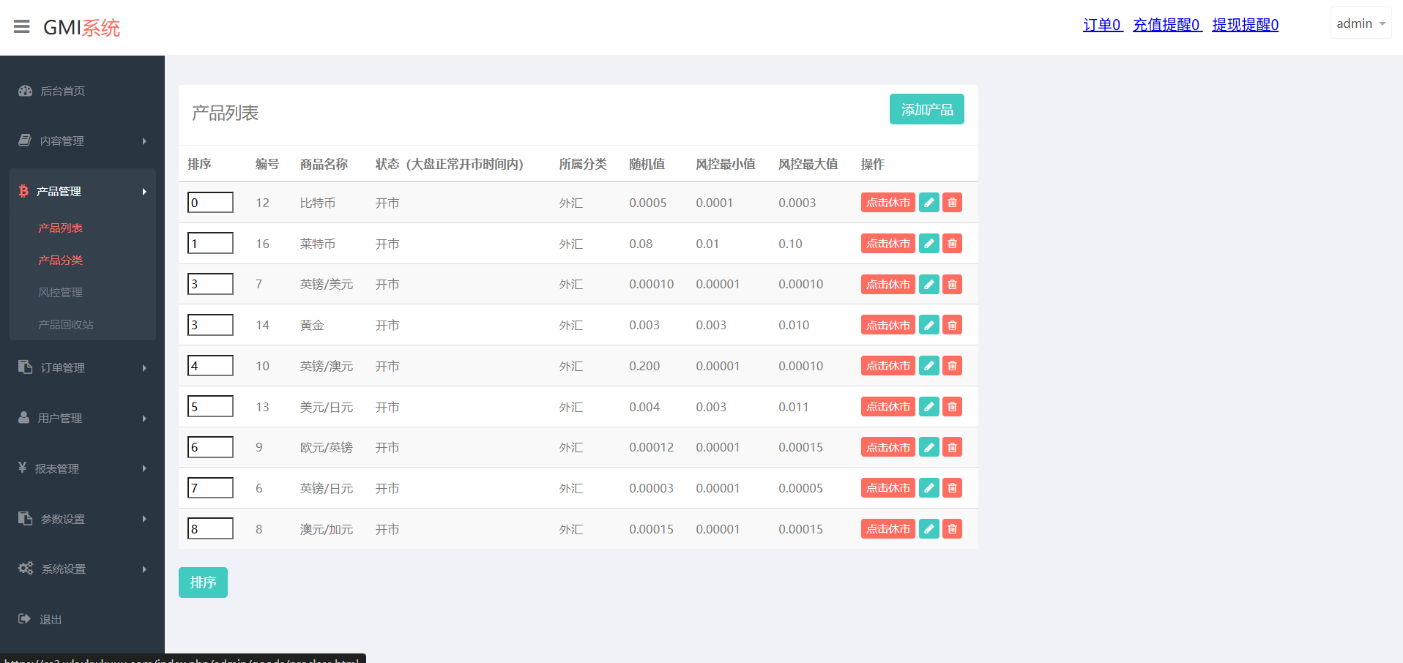The image size is (1403, 663).
Task: Click the hamburger menu icon
Action: 22,27
